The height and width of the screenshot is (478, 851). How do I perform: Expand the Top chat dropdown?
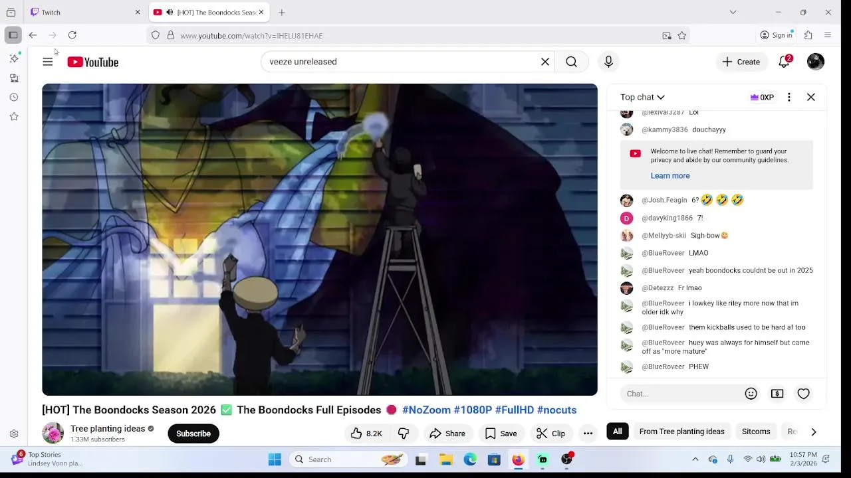(x=642, y=97)
